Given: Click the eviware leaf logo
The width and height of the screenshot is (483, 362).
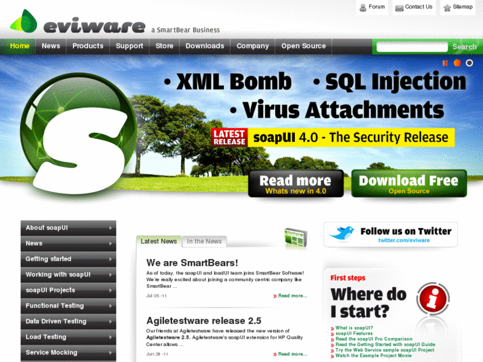Looking at the screenshot, I should coord(24,21).
